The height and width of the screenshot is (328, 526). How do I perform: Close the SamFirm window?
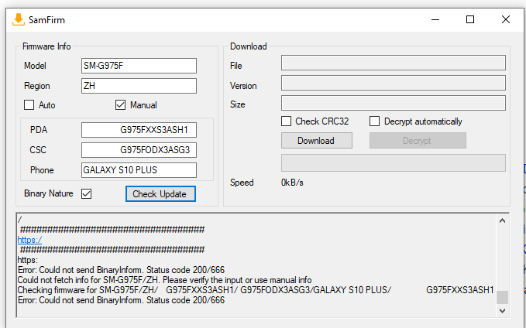[506, 20]
